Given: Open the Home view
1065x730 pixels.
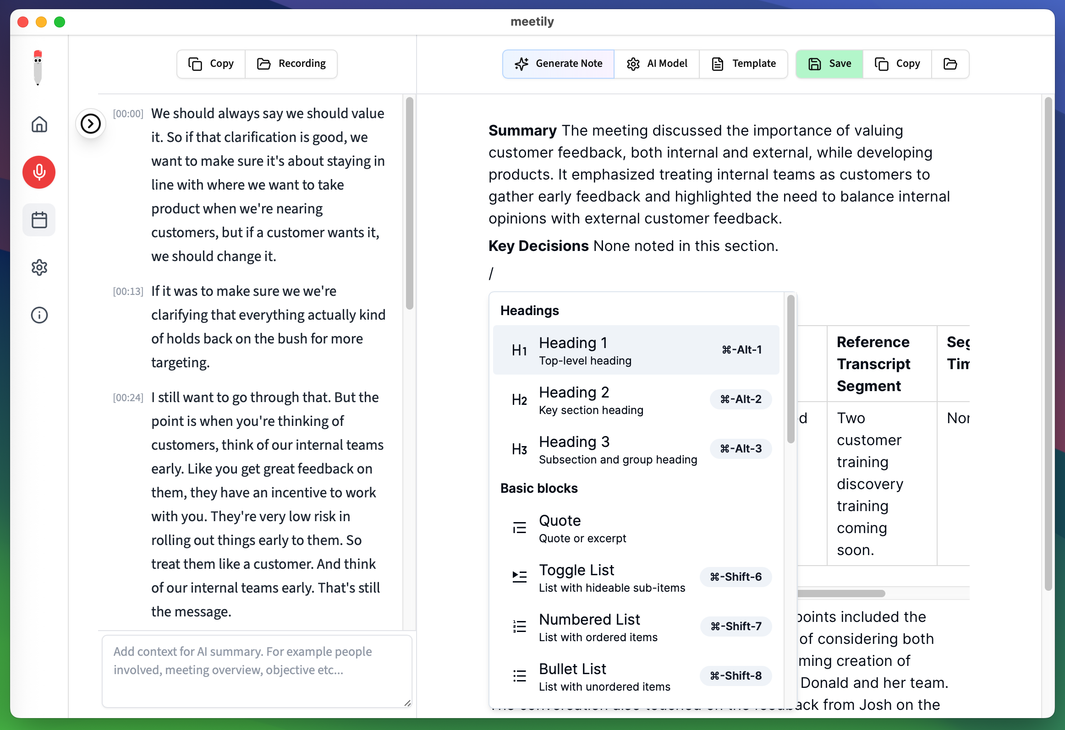Looking at the screenshot, I should 39,124.
